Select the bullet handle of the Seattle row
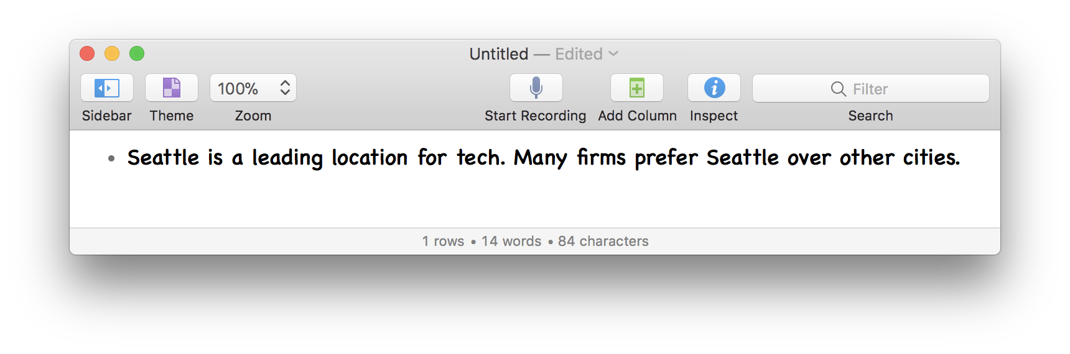The height and width of the screenshot is (354, 1070). pyautogui.click(x=111, y=159)
